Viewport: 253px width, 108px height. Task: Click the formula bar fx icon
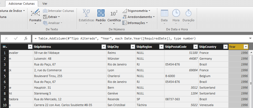pos(26,38)
